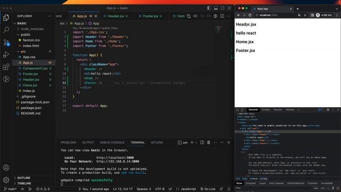
Task: Open DevTools settings gear
Action: tap(328, 110)
